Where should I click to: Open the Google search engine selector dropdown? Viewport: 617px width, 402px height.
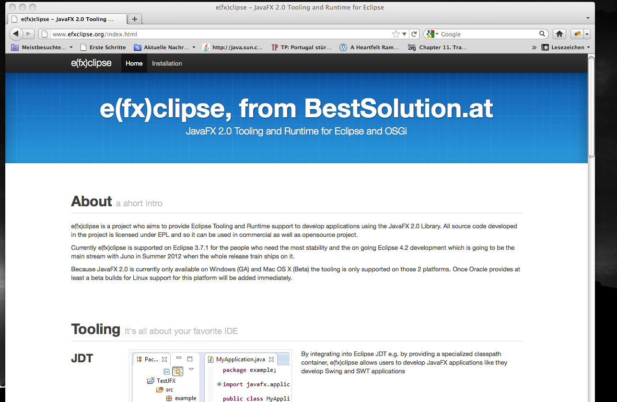pyautogui.click(x=431, y=34)
